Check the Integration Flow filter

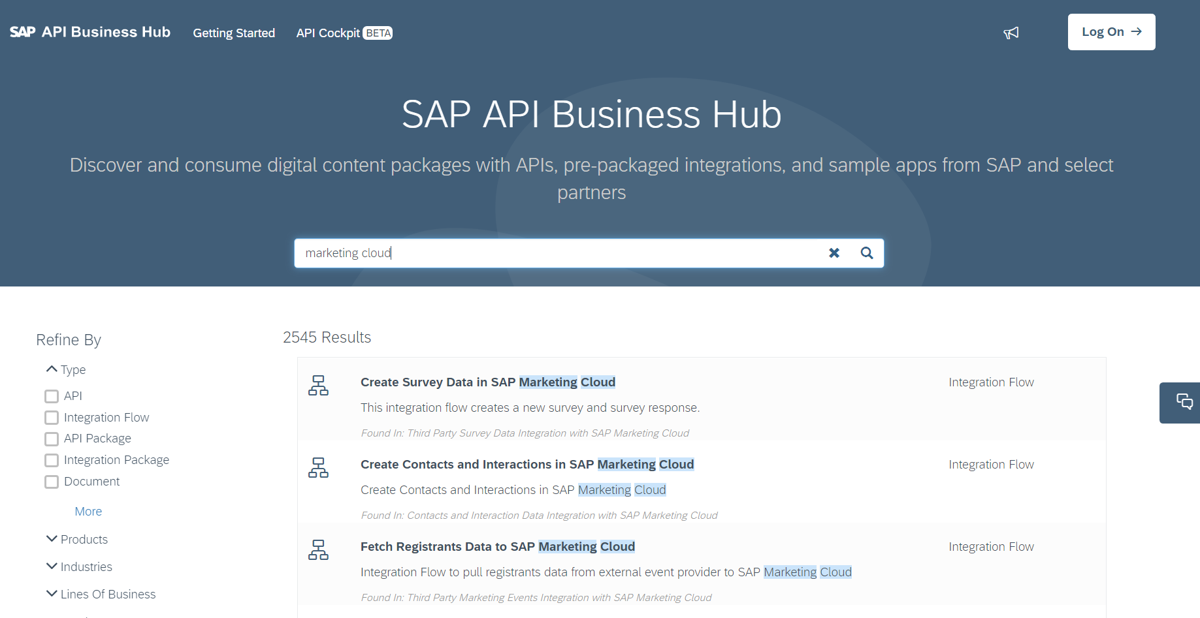(52, 418)
